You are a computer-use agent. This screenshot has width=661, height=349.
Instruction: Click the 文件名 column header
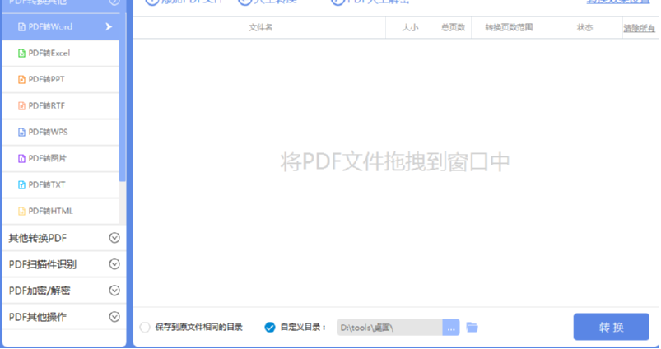[x=260, y=27]
